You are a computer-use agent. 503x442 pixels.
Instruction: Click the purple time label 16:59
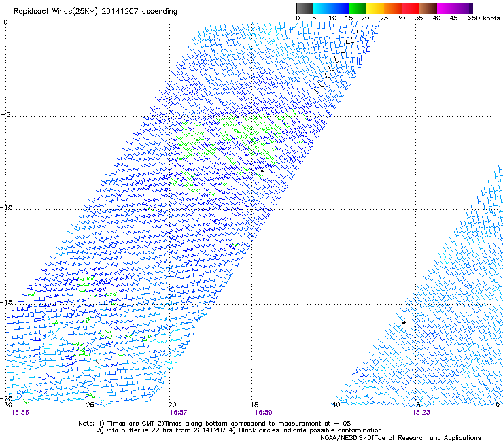[x=263, y=413]
